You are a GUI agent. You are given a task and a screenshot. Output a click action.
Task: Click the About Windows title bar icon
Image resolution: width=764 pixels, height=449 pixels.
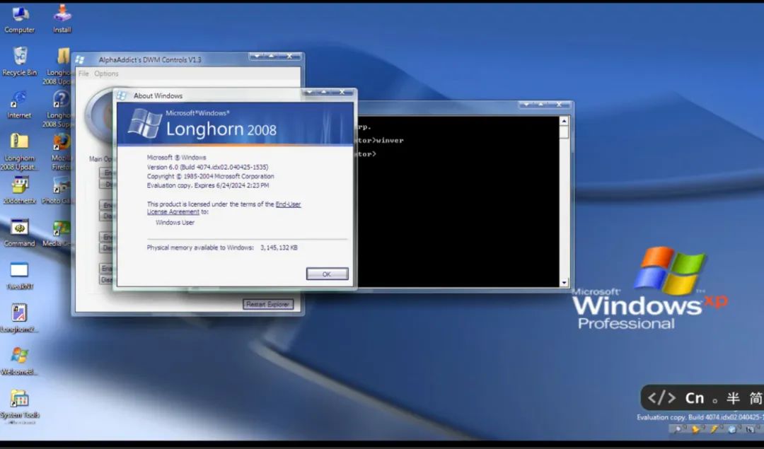click(122, 95)
